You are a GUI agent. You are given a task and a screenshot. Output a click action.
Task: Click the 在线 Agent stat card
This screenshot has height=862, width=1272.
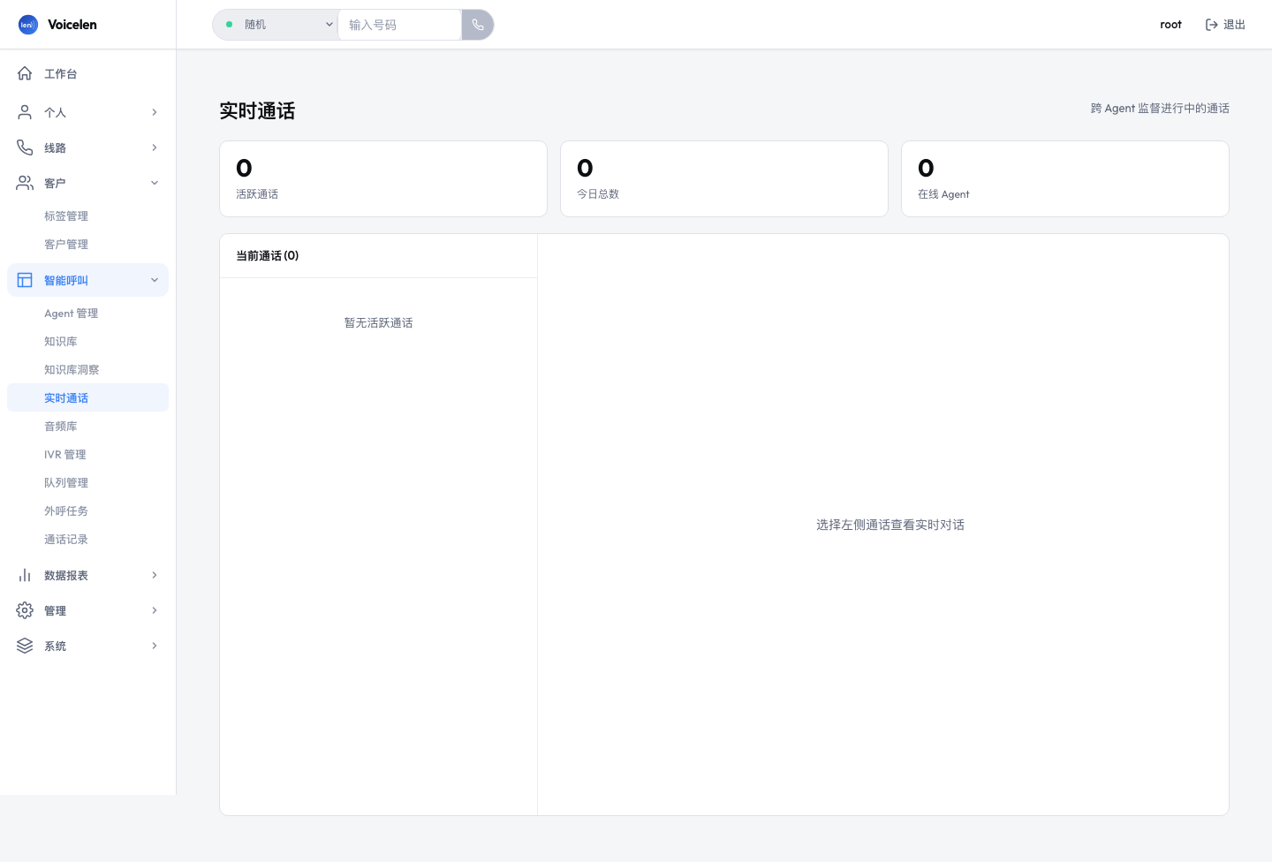tap(1065, 178)
